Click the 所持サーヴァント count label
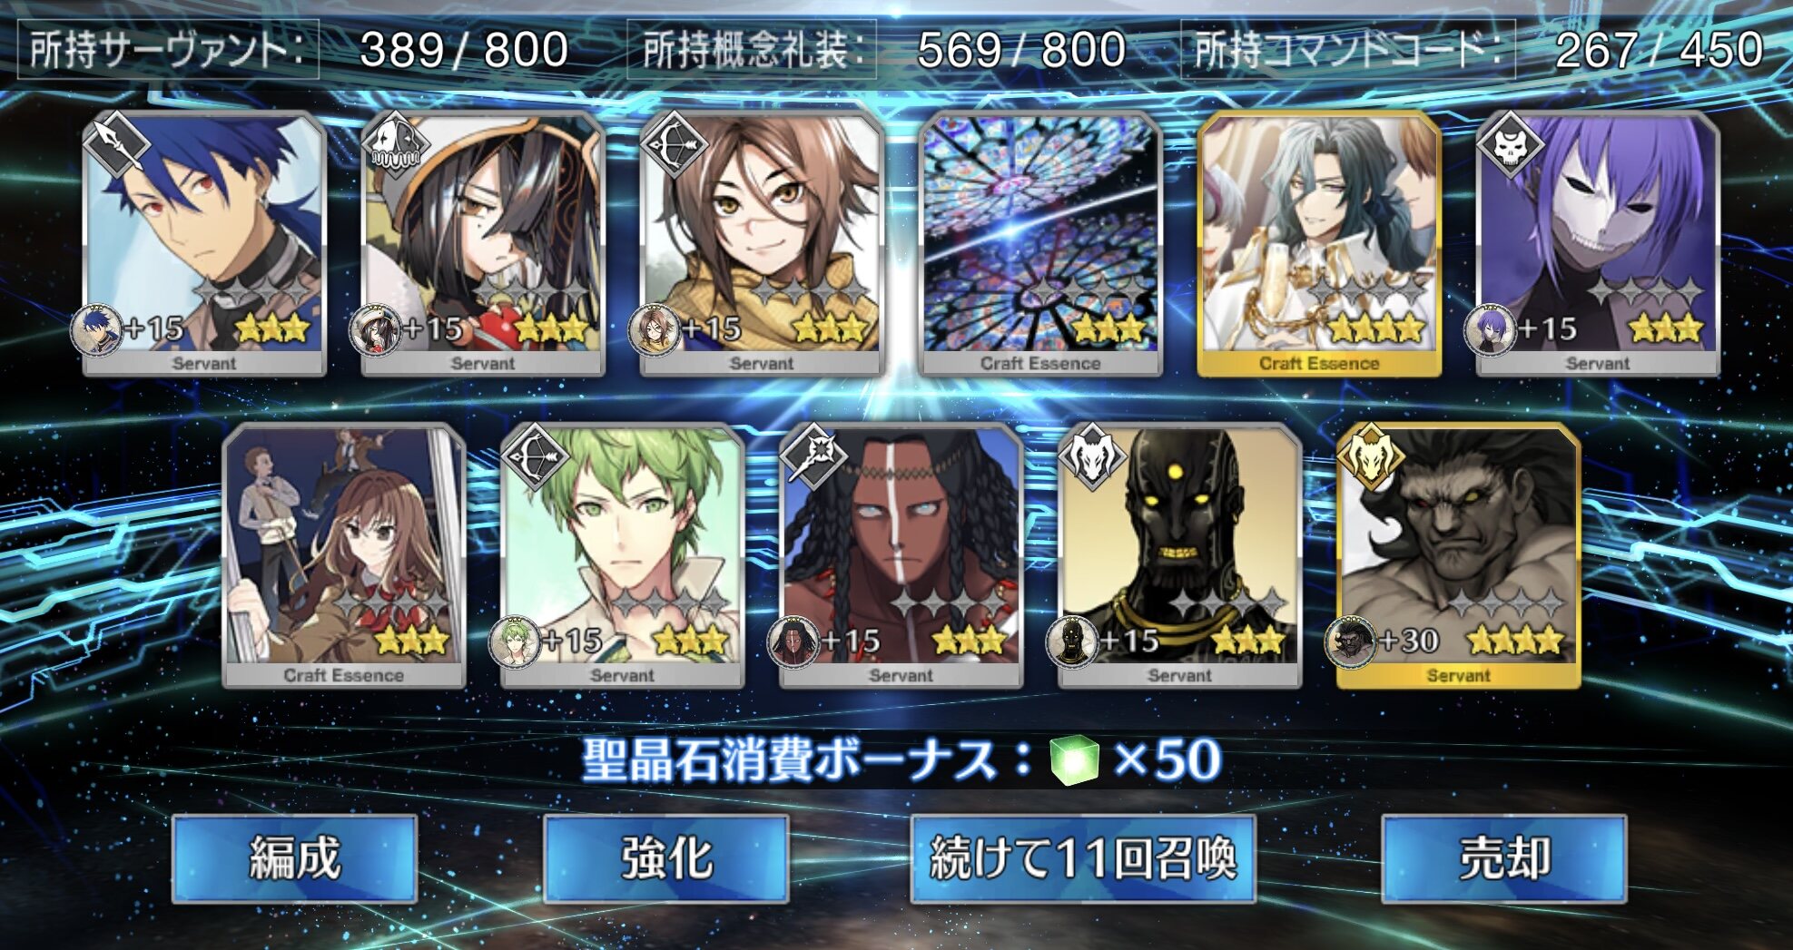 (167, 49)
